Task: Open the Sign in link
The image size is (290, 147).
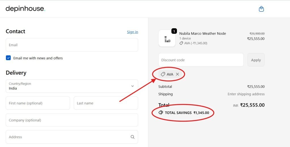Action: (x=133, y=32)
